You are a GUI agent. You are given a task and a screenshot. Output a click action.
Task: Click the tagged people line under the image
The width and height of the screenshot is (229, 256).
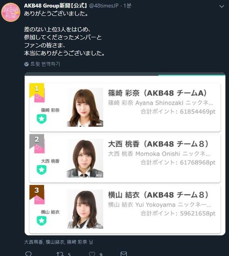pyautogui.click(x=59, y=242)
